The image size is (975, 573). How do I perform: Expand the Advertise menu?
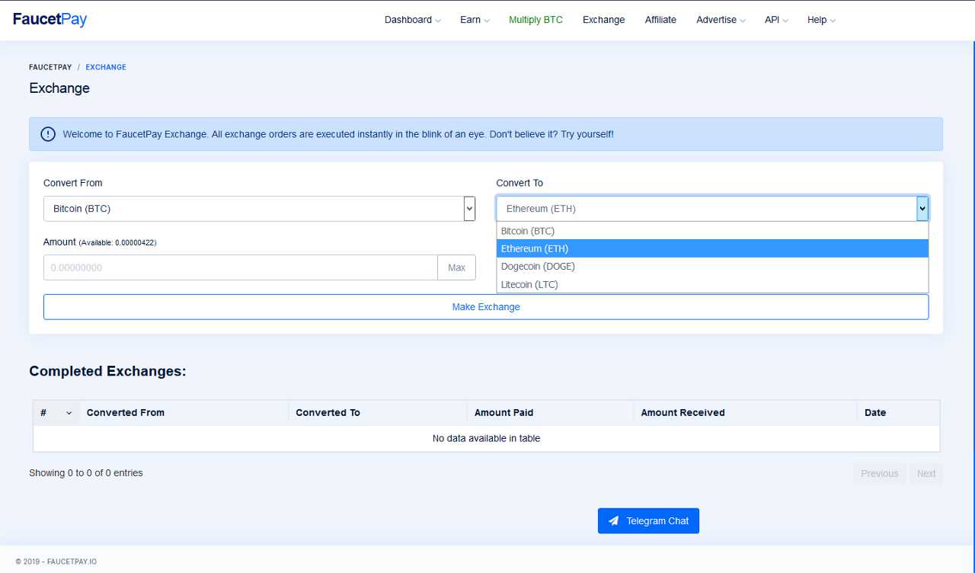(x=721, y=20)
